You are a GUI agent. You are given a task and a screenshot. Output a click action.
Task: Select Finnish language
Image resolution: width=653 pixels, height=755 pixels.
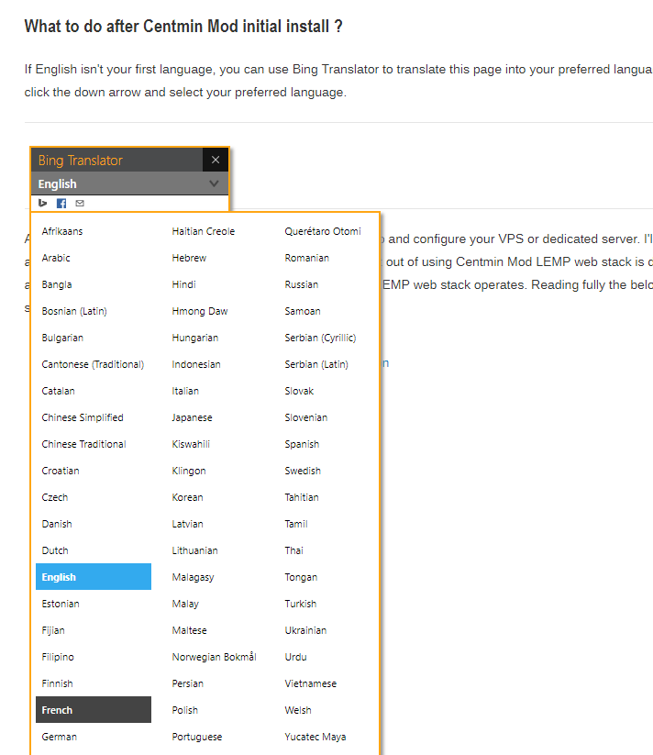coord(57,683)
